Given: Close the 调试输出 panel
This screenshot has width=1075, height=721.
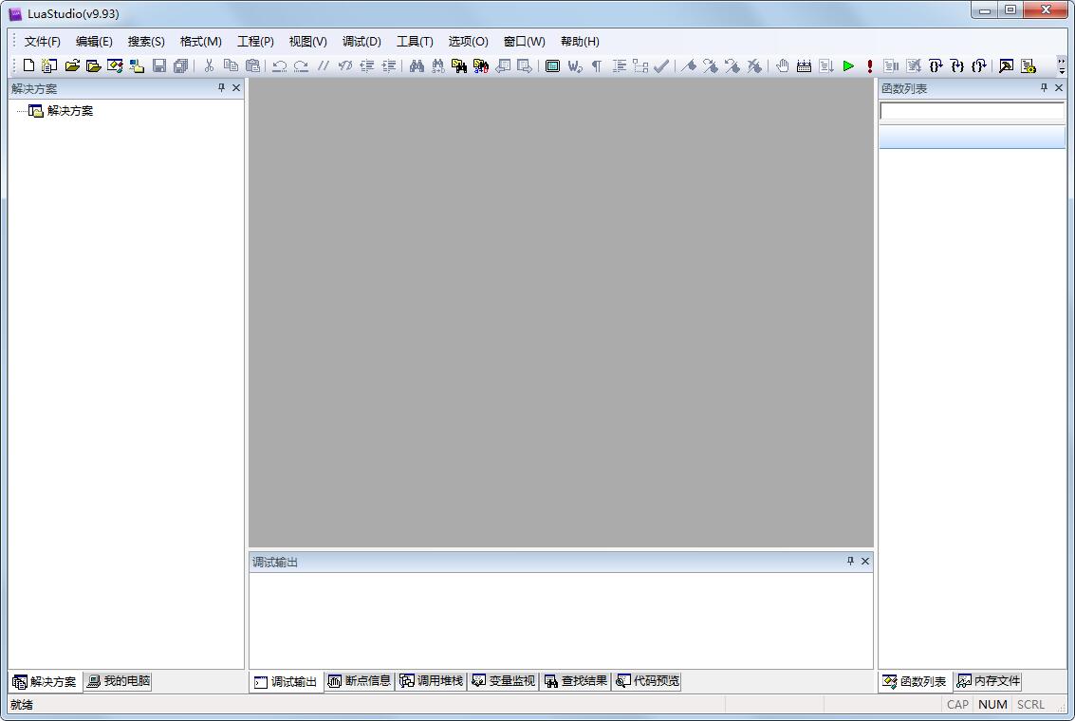Looking at the screenshot, I should (865, 561).
